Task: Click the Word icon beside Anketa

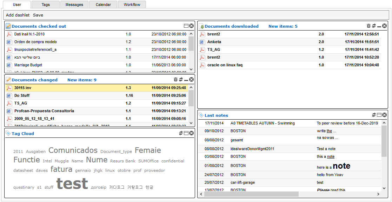Action: 202,42
